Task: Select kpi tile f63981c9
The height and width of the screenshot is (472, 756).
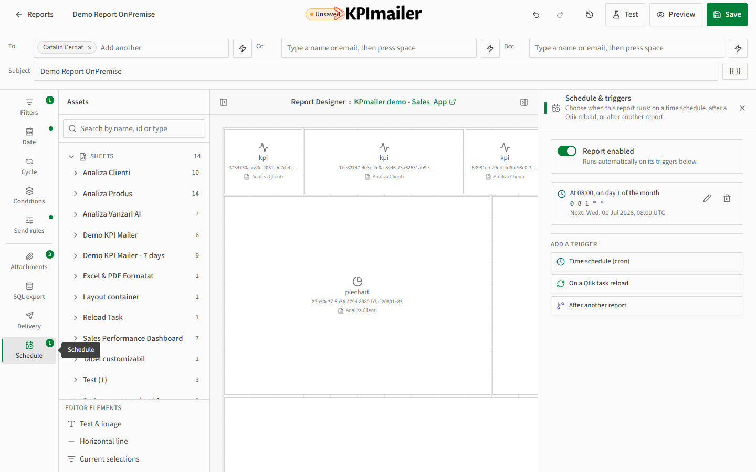Action: pos(502,162)
